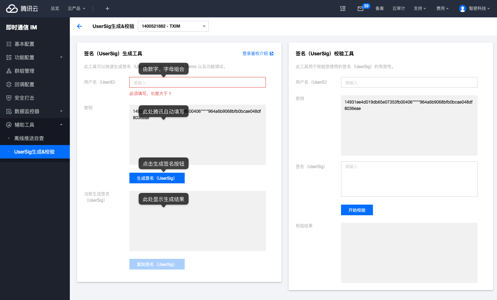Click the verification tool 密钥 text box
The width and height of the screenshot is (497, 300).
point(409,126)
